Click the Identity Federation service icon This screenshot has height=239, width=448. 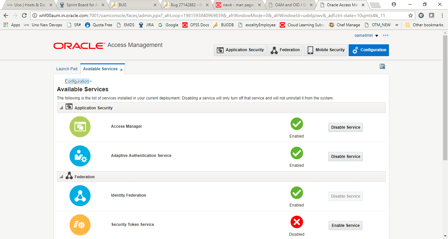80,196
